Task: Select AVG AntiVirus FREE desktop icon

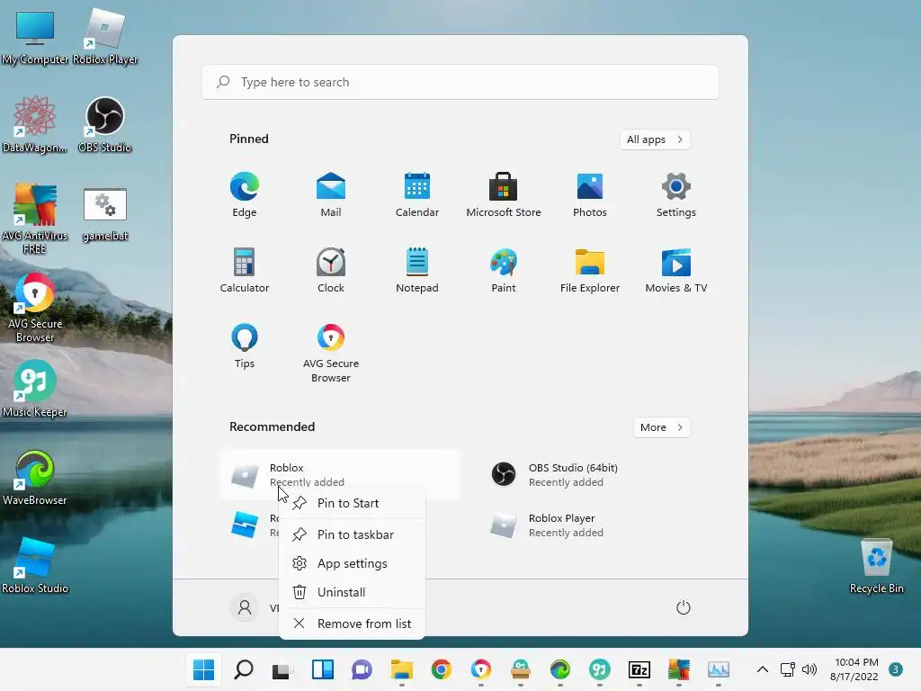Action: 35,220
